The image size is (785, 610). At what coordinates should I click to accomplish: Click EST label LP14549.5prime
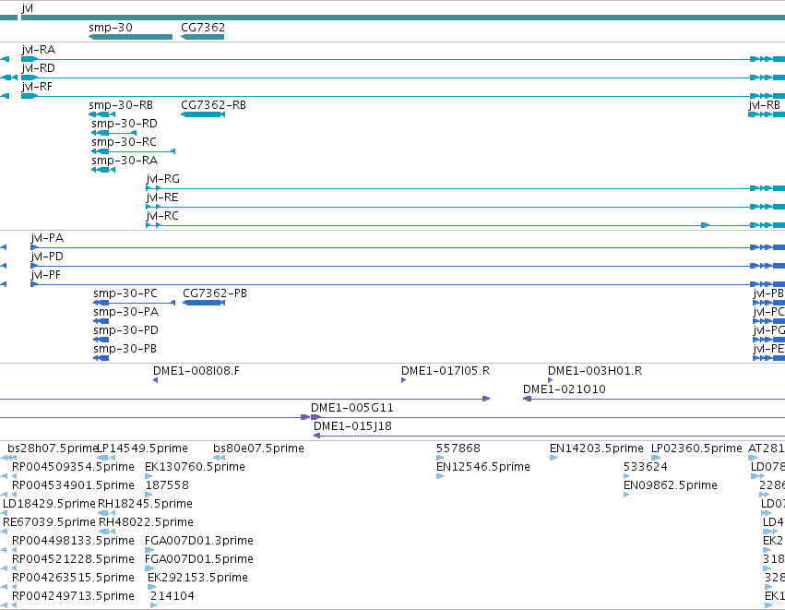pos(142,449)
